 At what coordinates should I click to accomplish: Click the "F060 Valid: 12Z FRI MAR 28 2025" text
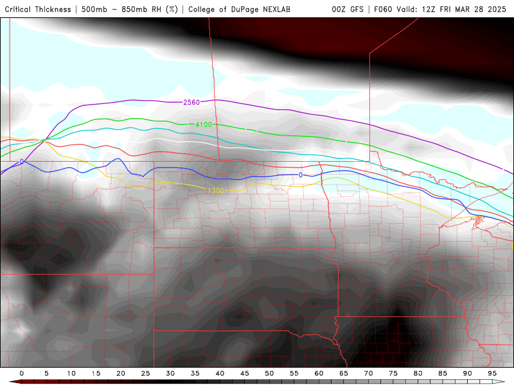440,9
